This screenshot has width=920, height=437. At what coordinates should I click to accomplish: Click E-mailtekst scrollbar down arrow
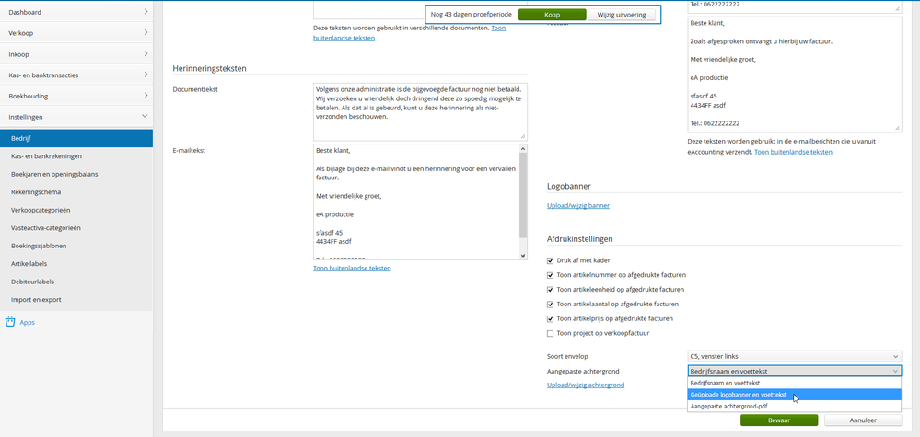click(523, 256)
